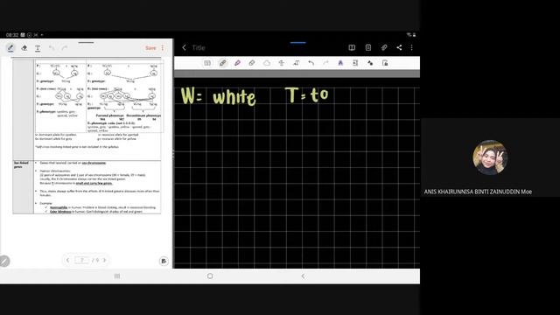Viewport: 560px width, 315px height.
Task: Open page view button at PDF bottom-right
Action: click(164, 261)
